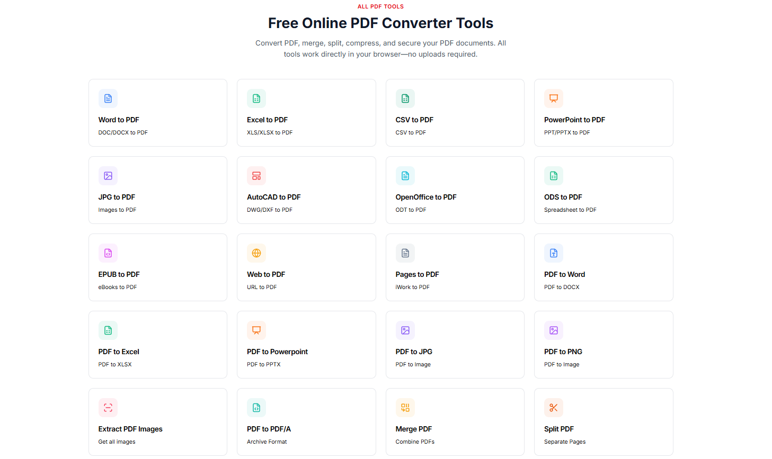Open the PDF to JPG converter
772x459 pixels.
[x=414, y=352]
